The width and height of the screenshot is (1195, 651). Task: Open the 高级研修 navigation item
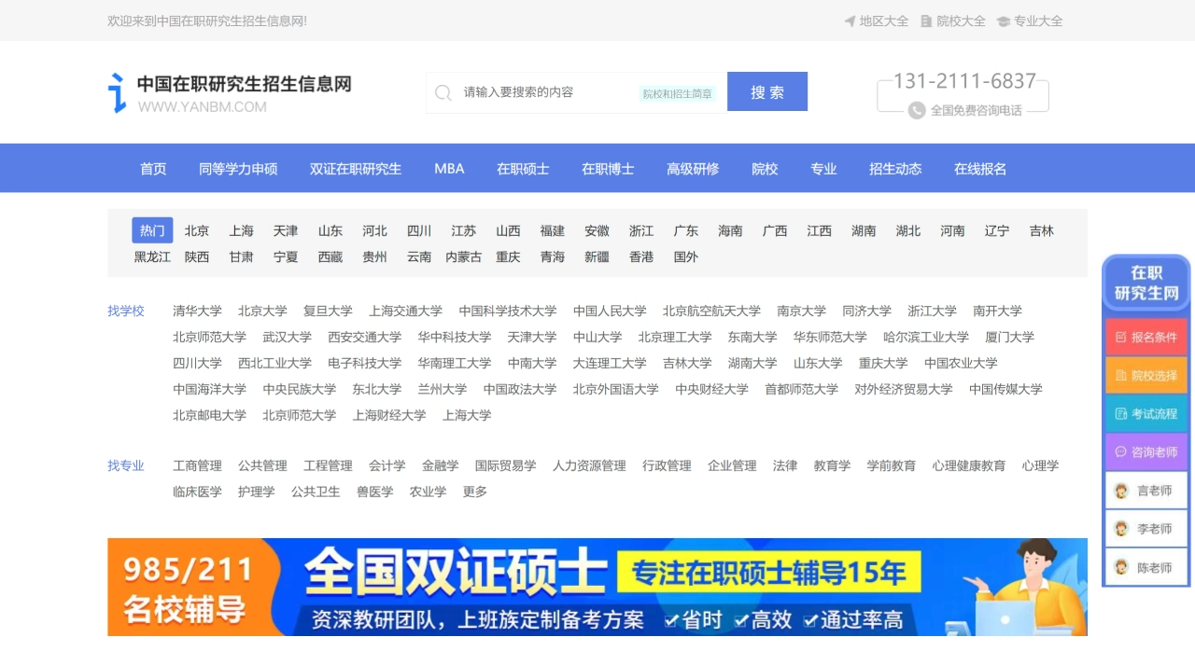point(693,169)
